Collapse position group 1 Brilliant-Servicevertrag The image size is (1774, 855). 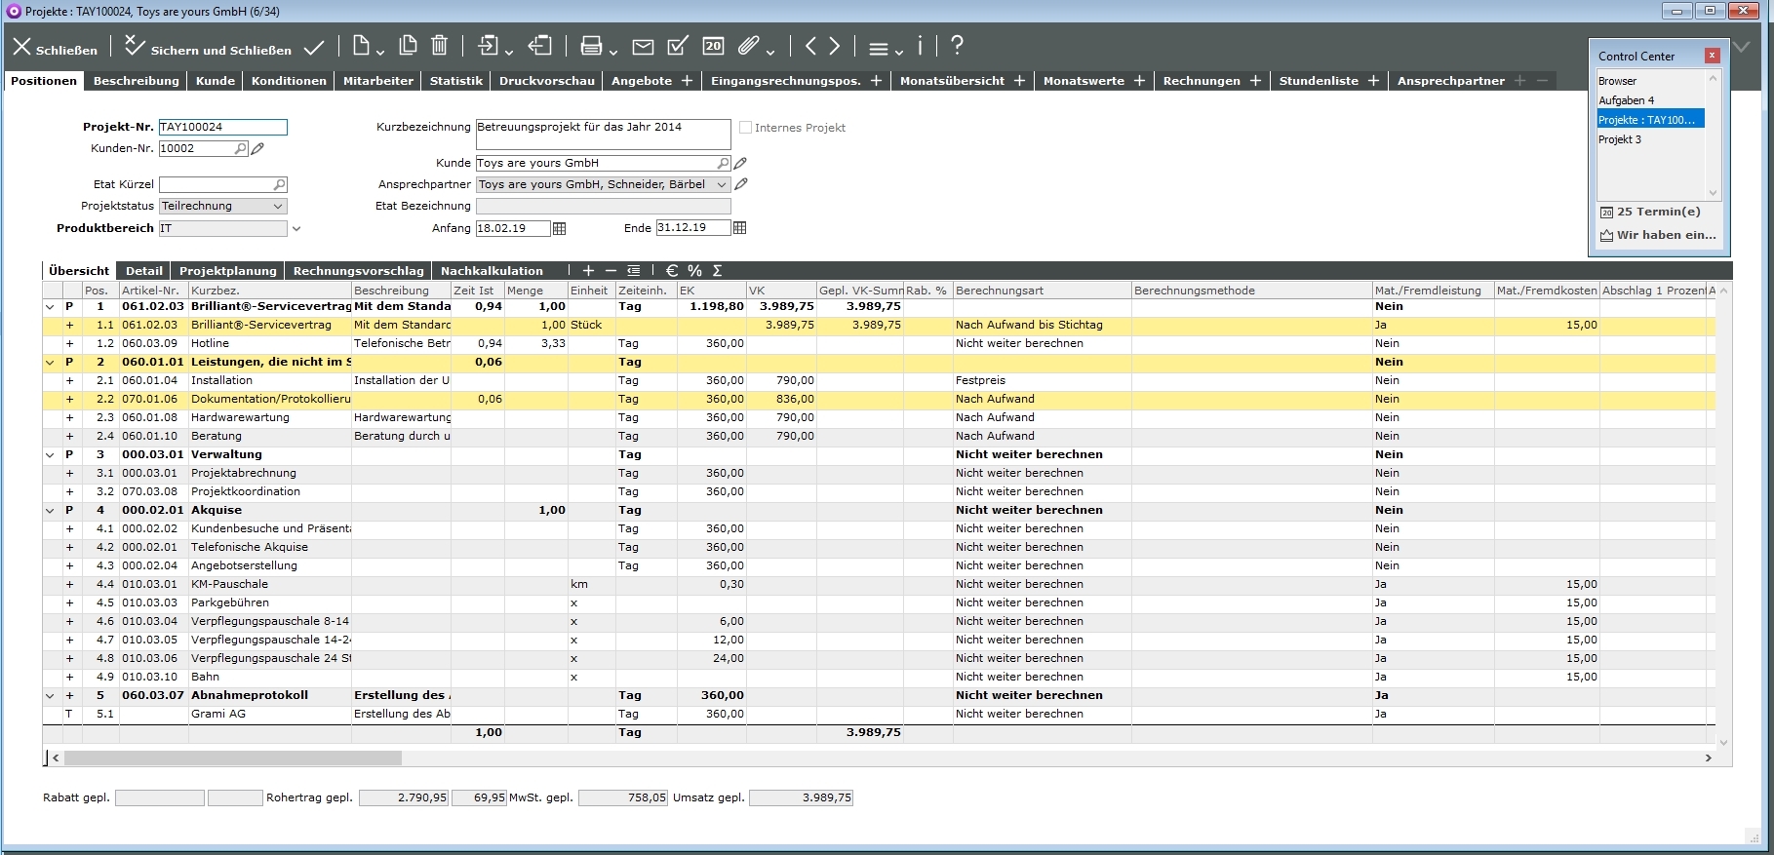50,307
